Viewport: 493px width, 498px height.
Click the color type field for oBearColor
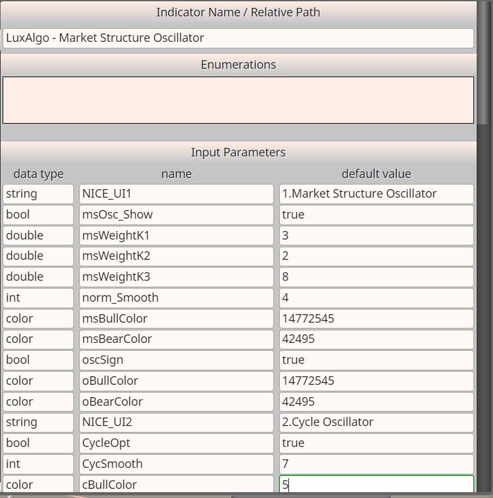pos(38,402)
